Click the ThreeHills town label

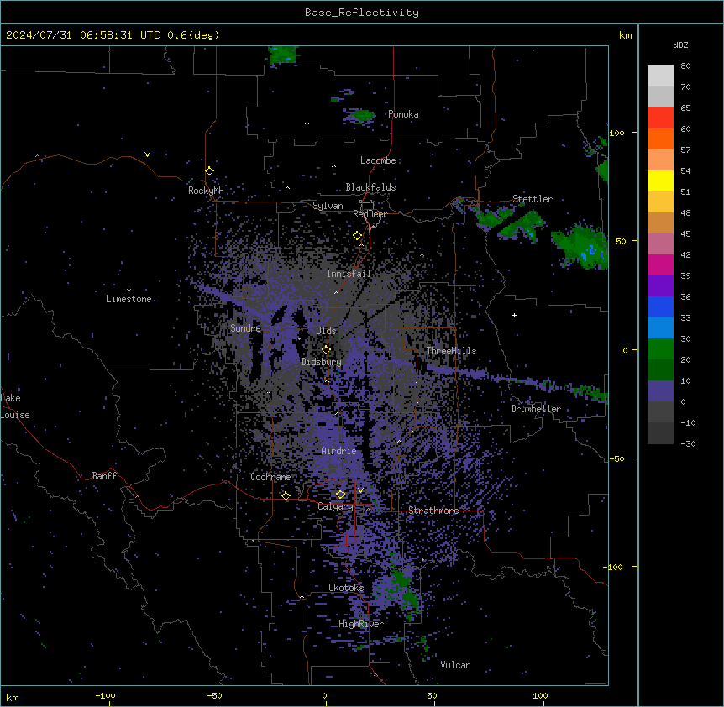(451, 351)
